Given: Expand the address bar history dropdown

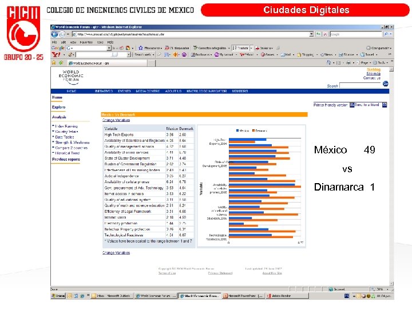Looking at the screenshot, I should (311, 34).
